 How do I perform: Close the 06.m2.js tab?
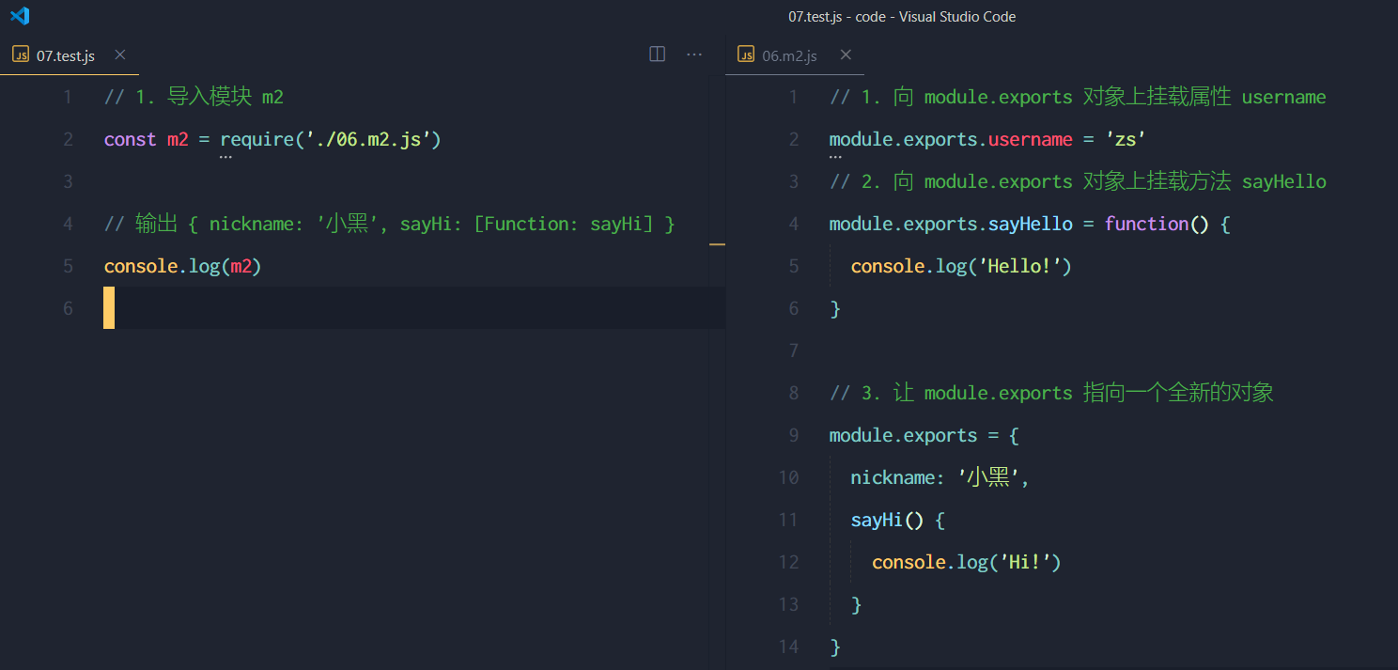coord(846,55)
